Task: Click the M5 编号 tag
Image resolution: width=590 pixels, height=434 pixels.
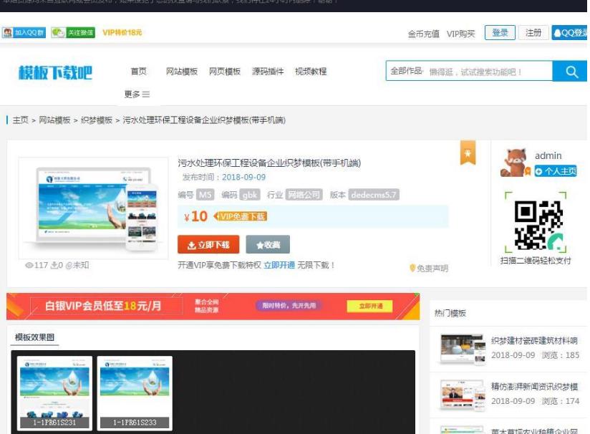Action: pyautogui.click(x=205, y=195)
